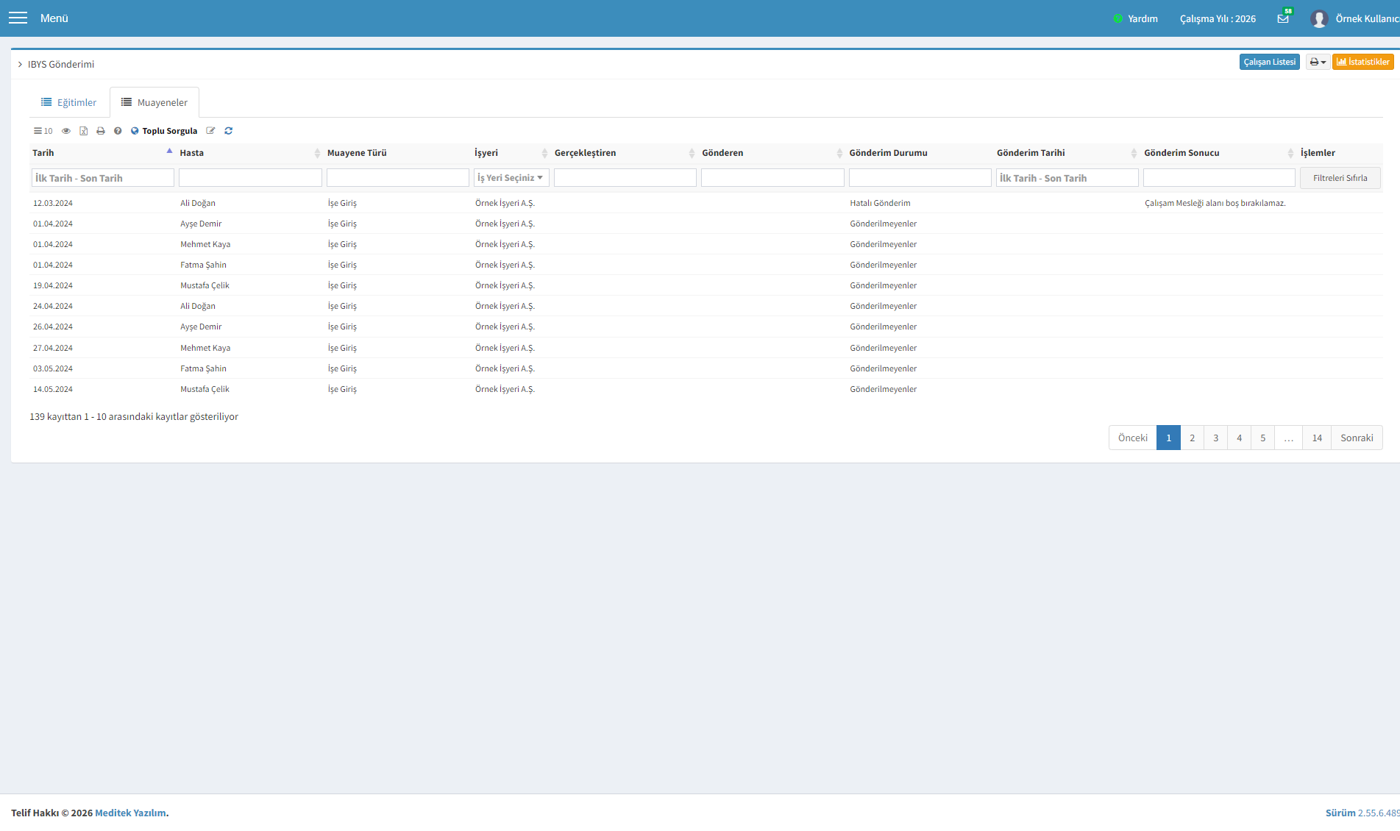This screenshot has width=1400, height=831.
Task: Select the Muayeneler tab
Action: (x=154, y=102)
